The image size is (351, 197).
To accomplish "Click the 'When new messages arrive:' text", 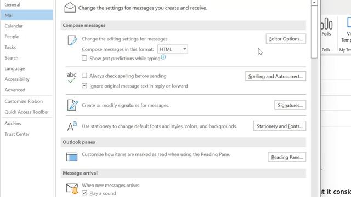I will tap(110, 185).
